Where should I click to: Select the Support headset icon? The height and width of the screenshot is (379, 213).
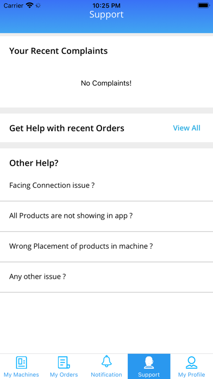pyautogui.click(x=149, y=363)
